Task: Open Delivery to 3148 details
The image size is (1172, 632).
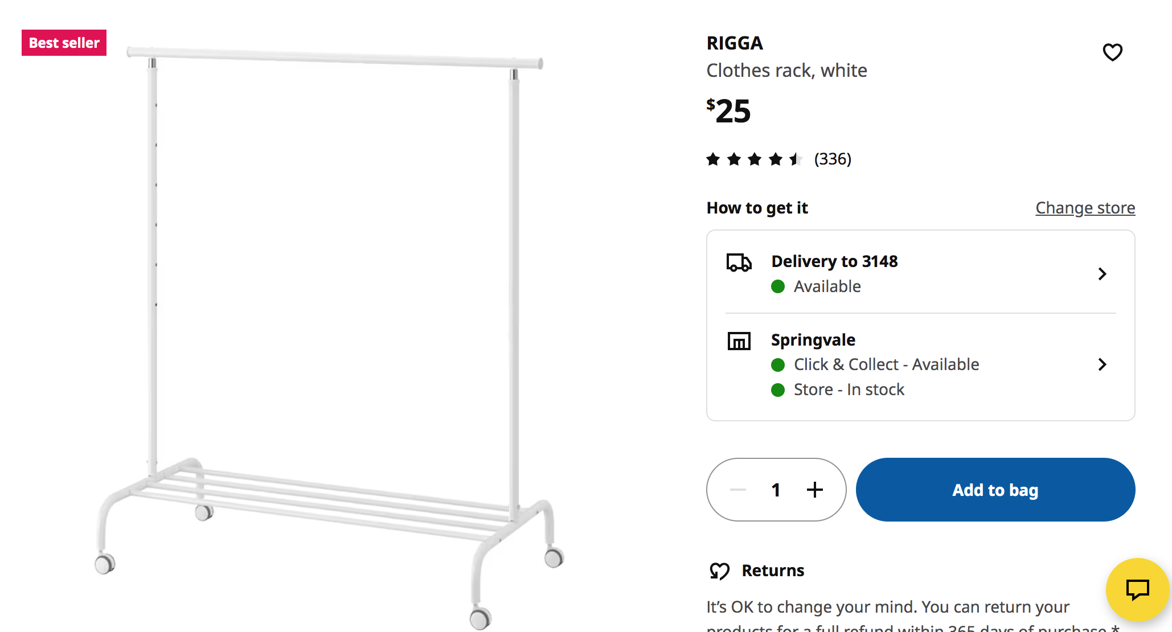Action: [x=920, y=273]
